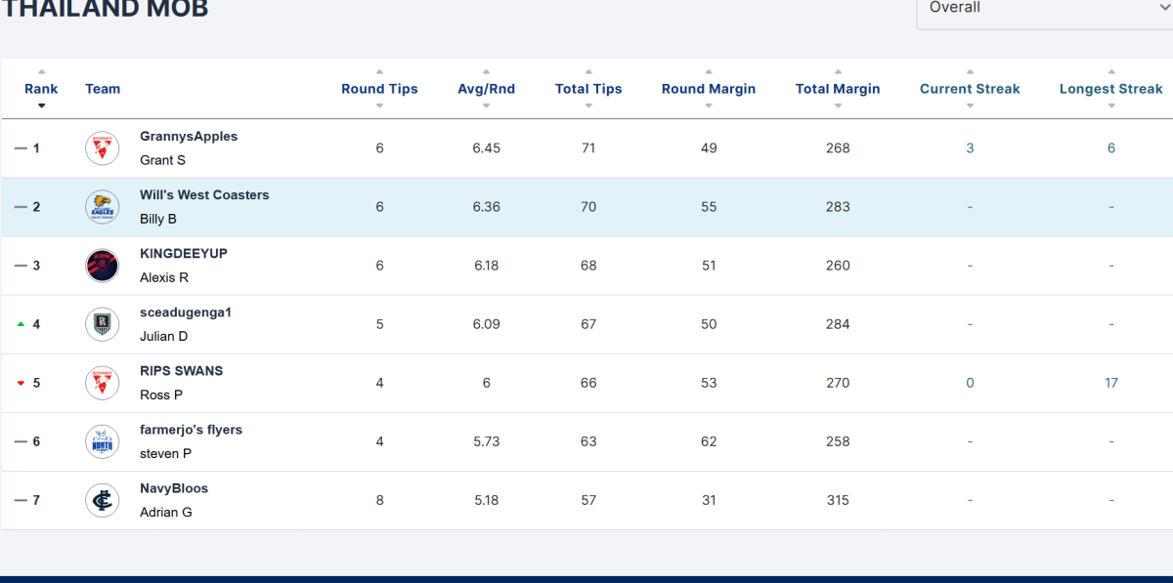This screenshot has height=583, width=1173.
Task: Sort table by Rank column
Action: pyautogui.click(x=41, y=89)
